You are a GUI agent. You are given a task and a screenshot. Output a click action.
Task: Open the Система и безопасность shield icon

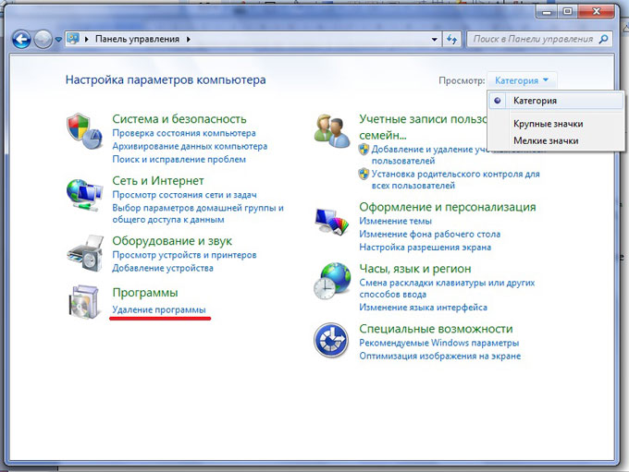coord(84,131)
